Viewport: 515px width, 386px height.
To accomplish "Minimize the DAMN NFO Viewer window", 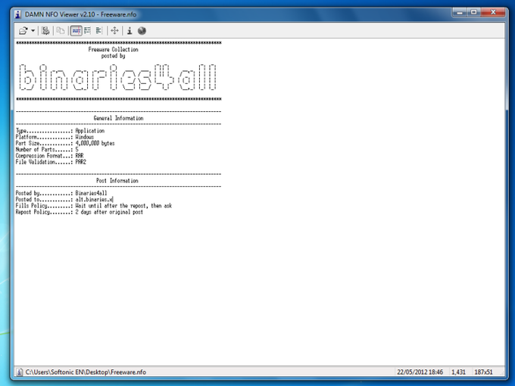I will click(460, 12).
